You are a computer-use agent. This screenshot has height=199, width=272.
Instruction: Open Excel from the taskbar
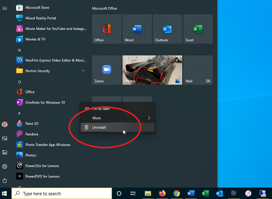point(205,194)
